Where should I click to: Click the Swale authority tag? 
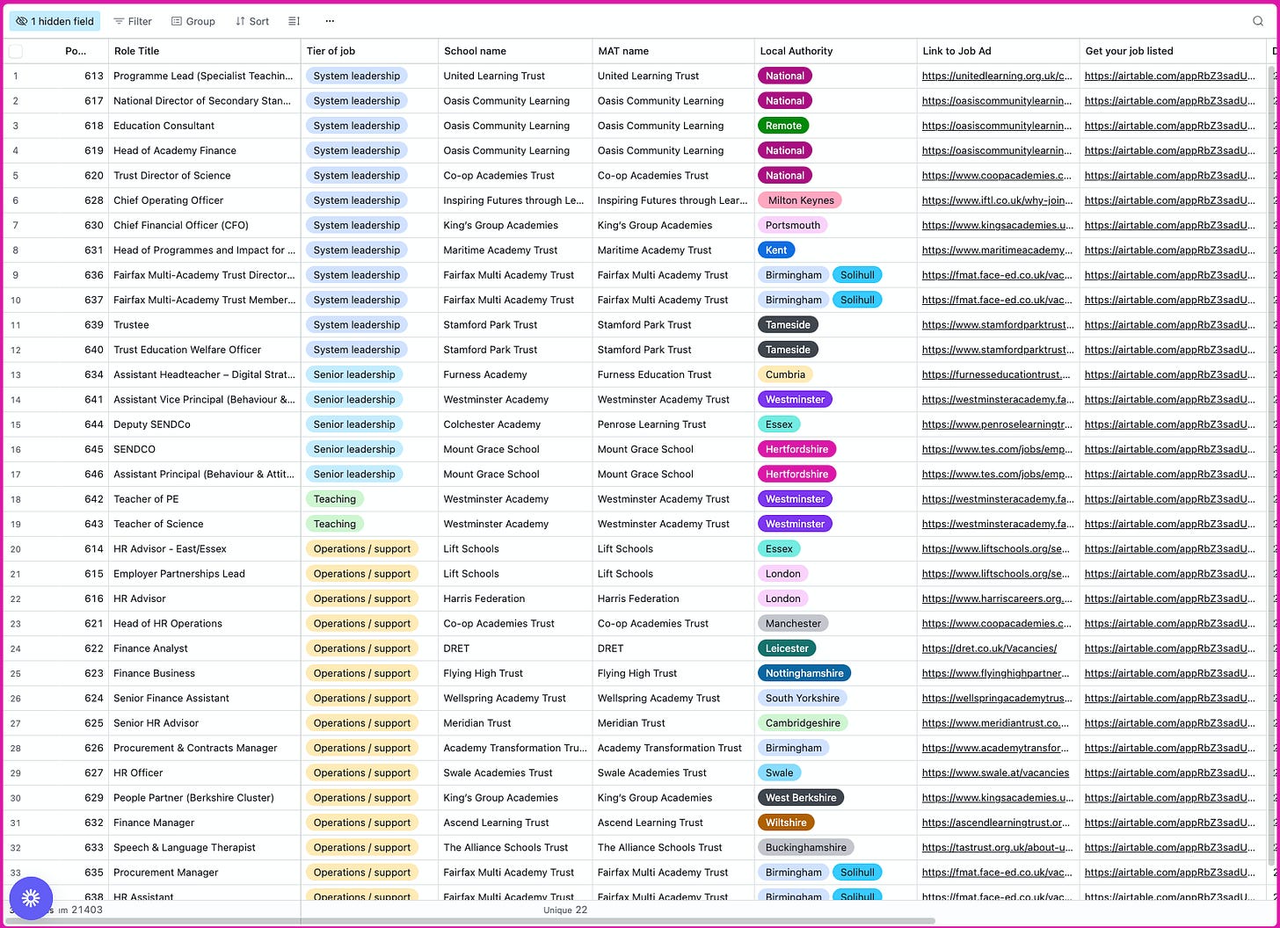pos(779,773)
